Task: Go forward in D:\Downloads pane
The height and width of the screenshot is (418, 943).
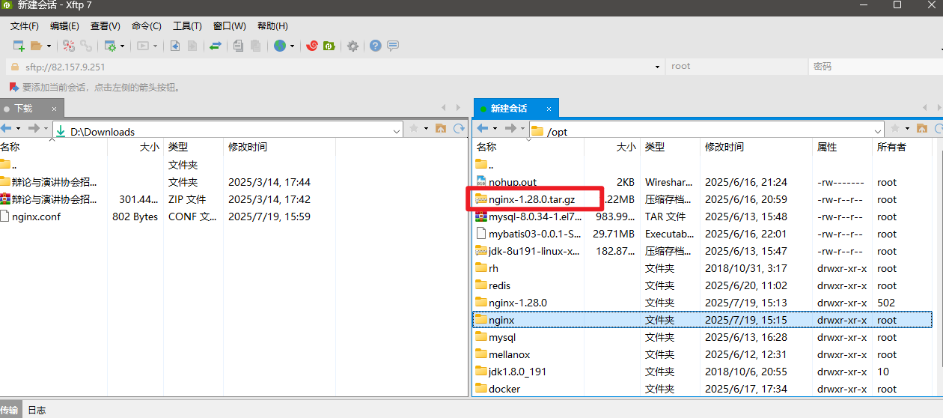Action: (33, 129)
